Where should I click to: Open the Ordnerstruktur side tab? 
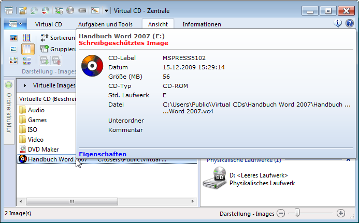[x=9, y=112]
